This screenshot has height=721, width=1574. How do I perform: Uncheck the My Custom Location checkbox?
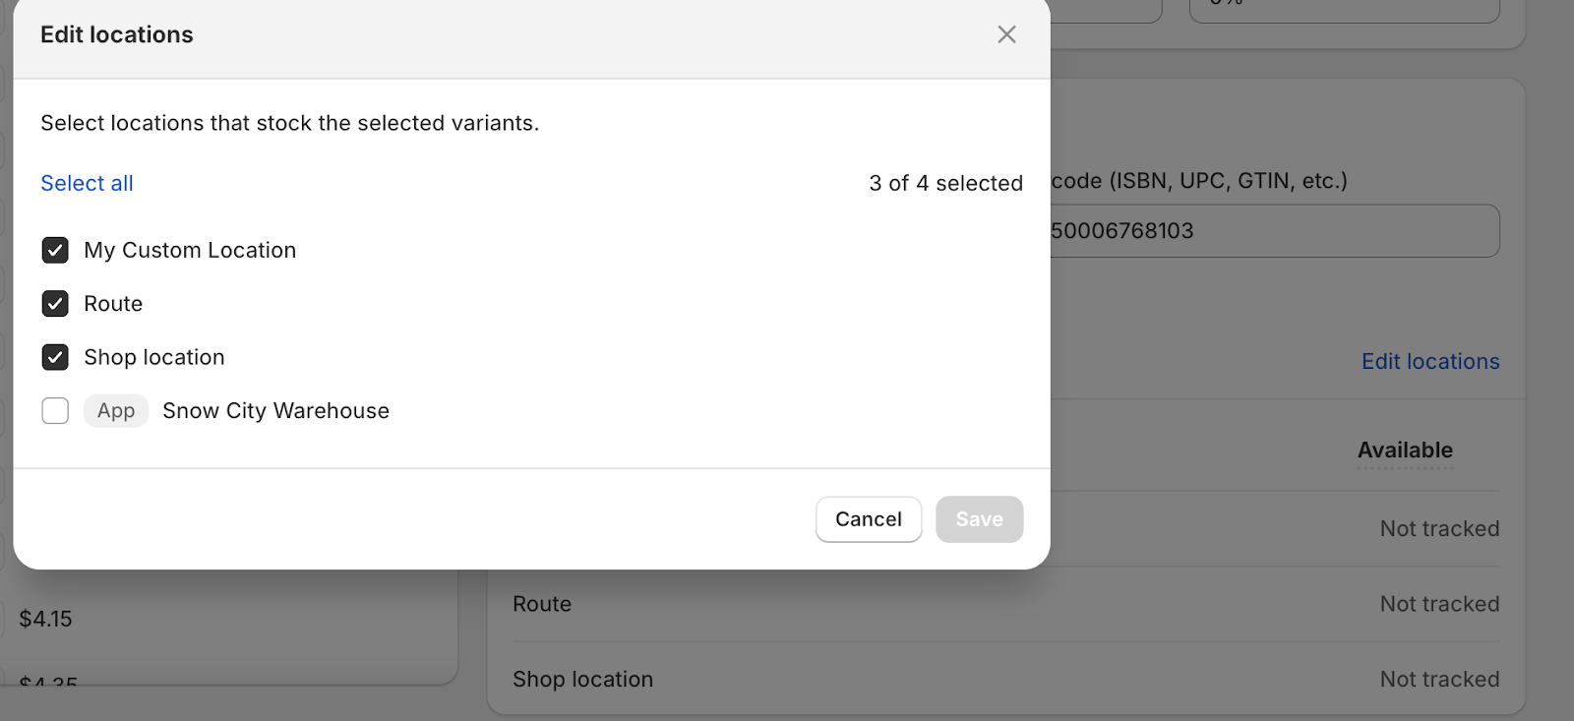click(55, 250)
